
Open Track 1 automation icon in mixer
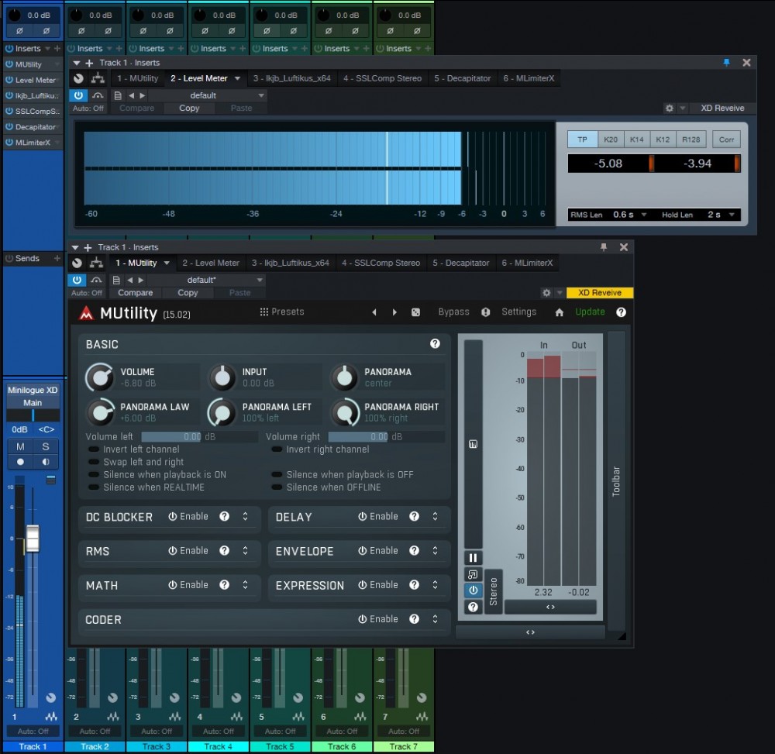[51, 717]
